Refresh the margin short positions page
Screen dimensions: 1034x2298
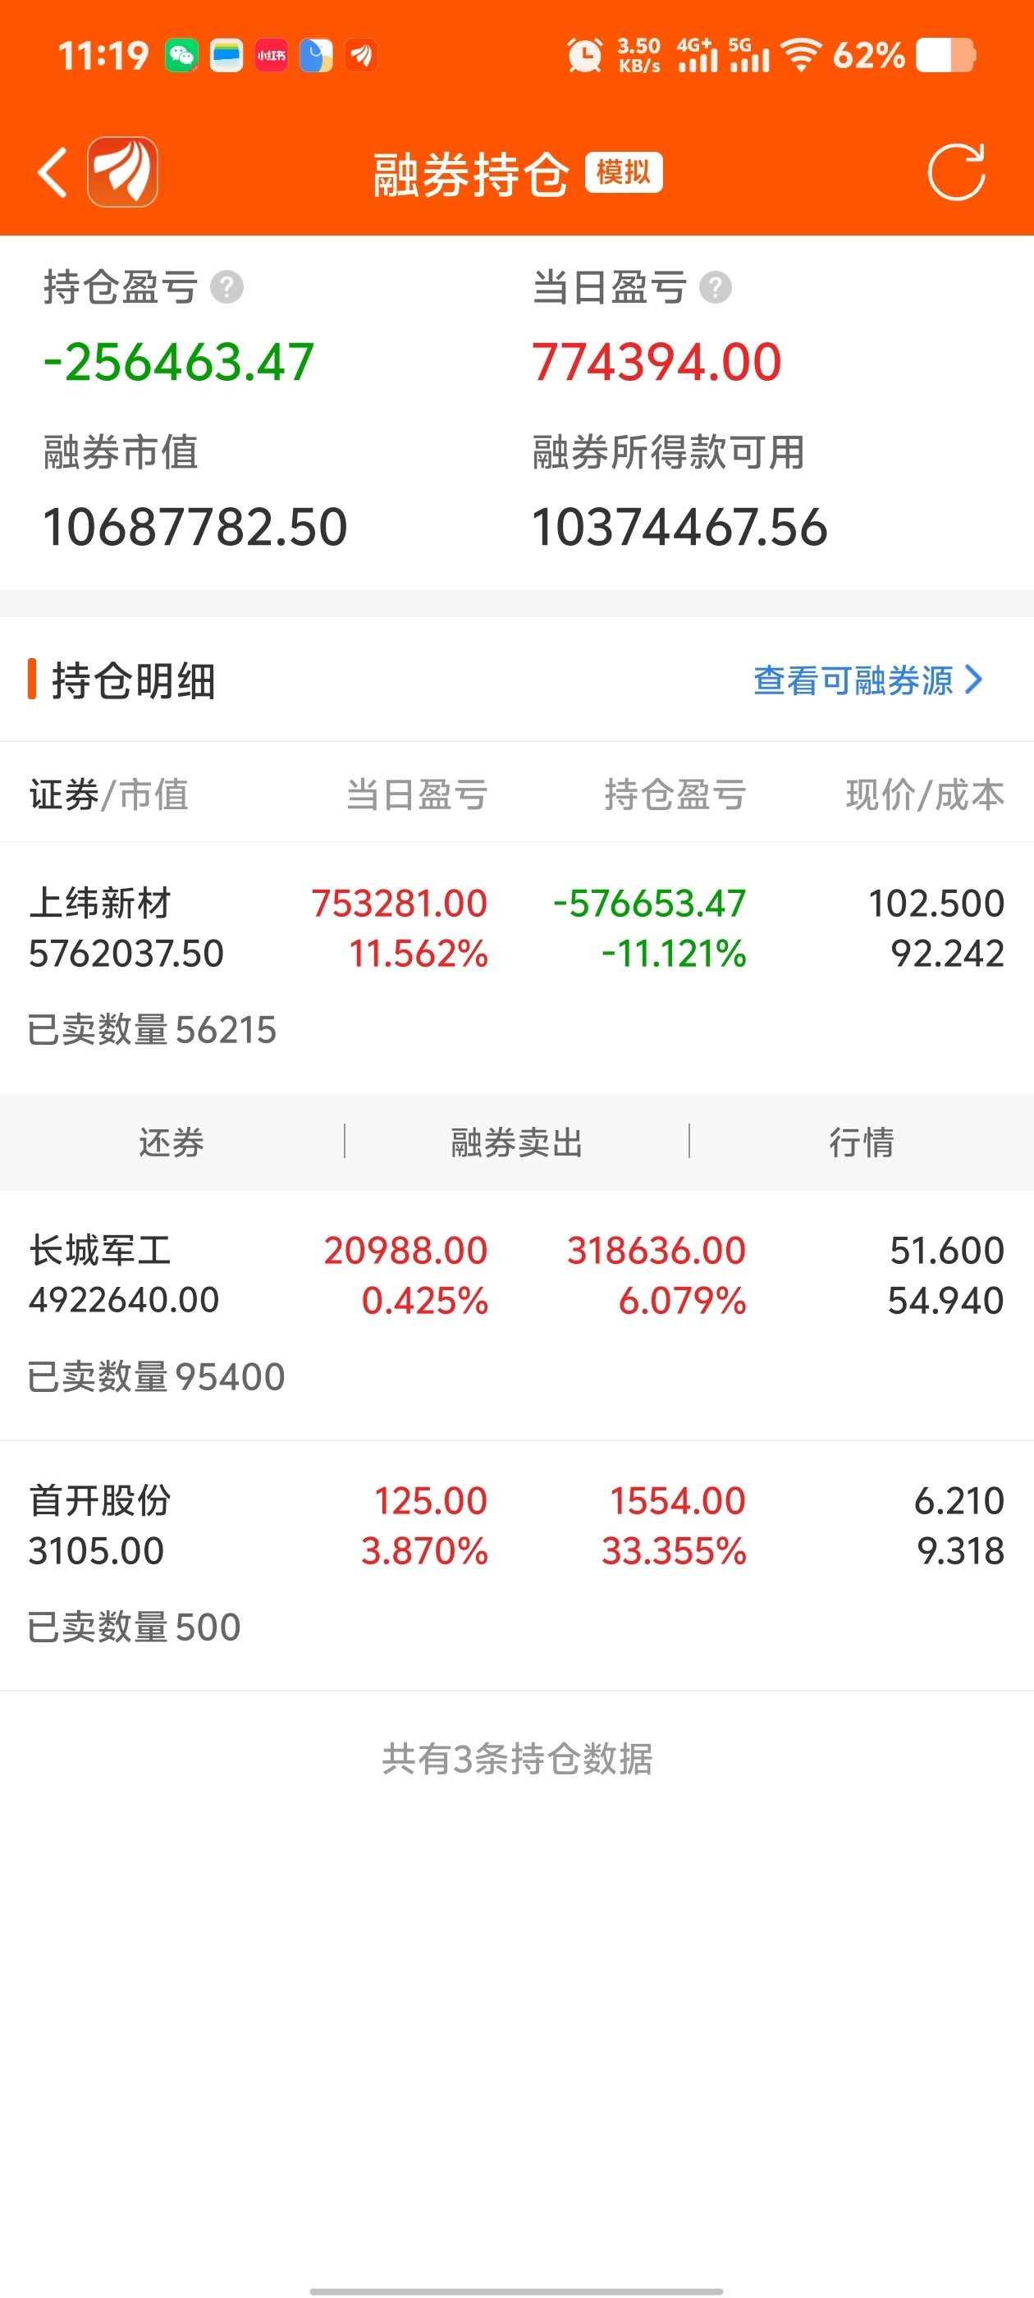pos(955,172)
